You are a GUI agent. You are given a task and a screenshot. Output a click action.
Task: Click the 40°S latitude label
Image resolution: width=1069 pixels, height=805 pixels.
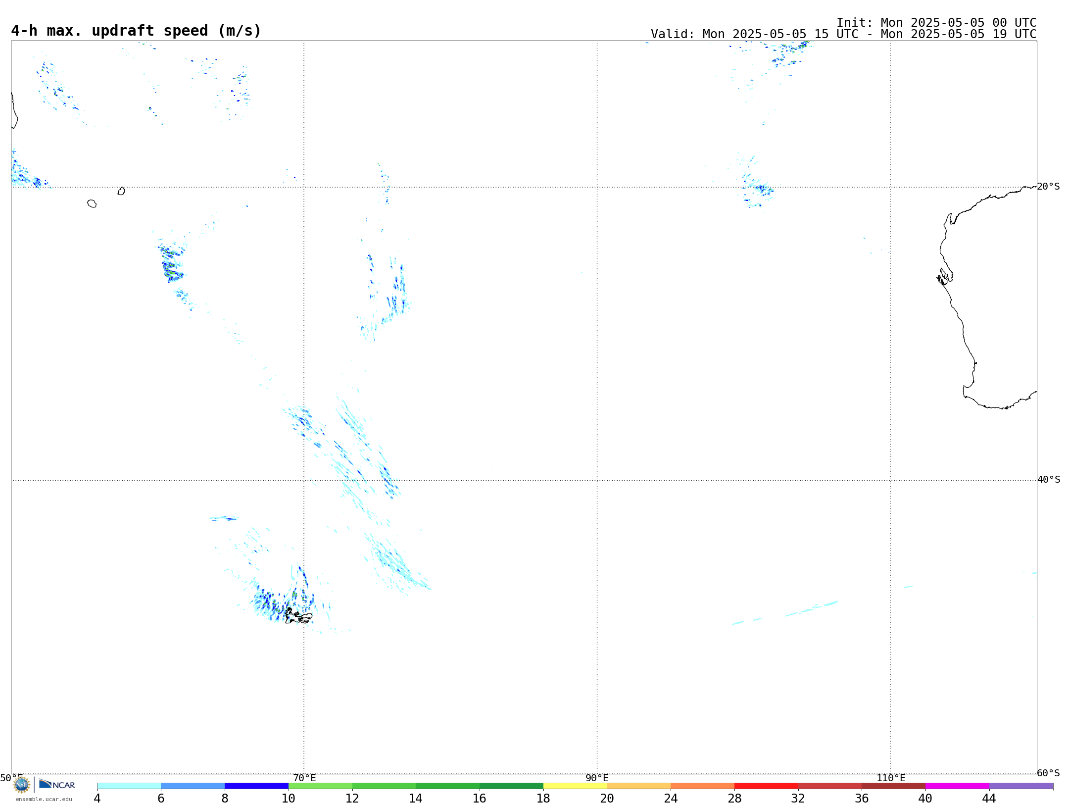pos(1049,480)
